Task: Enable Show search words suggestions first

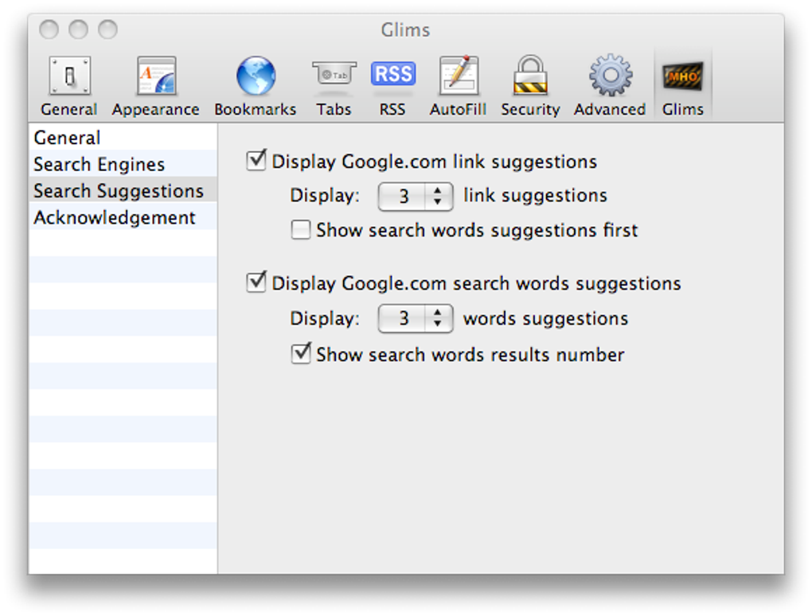Action: click(301, 231)
